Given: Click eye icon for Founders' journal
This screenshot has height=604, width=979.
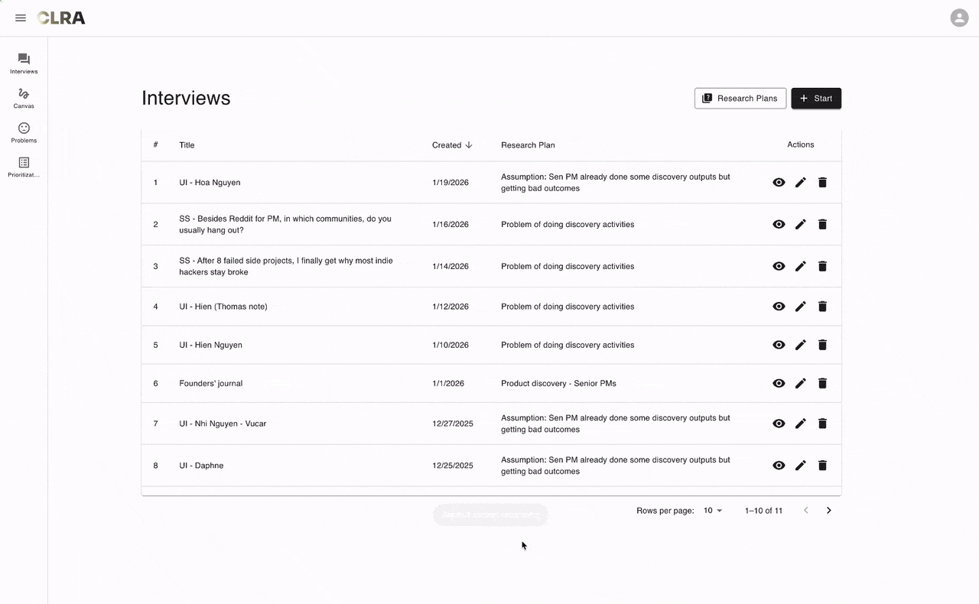Looking at the screenshot, I should pyautogui.click(x=779, y=384).
